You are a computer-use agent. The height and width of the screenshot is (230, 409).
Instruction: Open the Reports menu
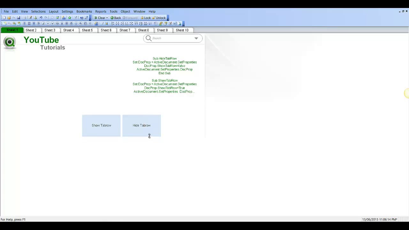click(x=101, y=11)
